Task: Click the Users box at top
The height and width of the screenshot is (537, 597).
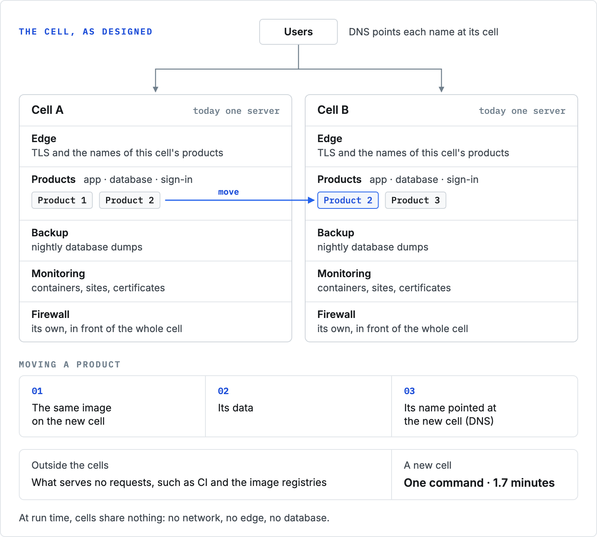Action: tap(298, 32)
